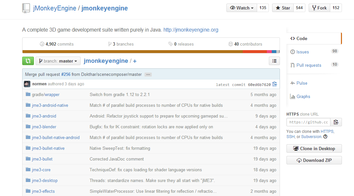Expand the commit message ellipsis
The image size is (354, 196).
click(148, 75)
